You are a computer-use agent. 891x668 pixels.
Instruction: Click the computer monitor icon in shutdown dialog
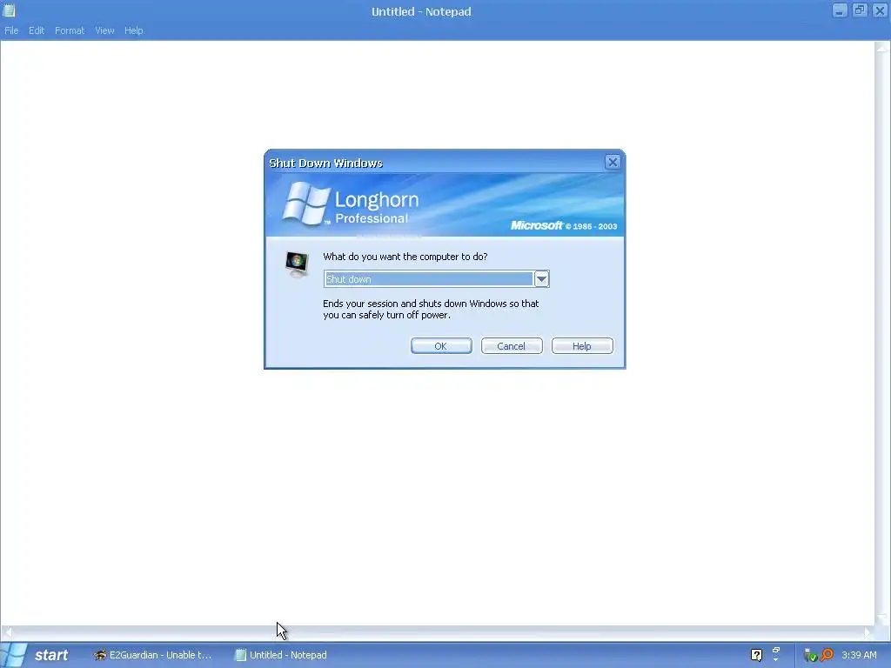coord(297,264)
